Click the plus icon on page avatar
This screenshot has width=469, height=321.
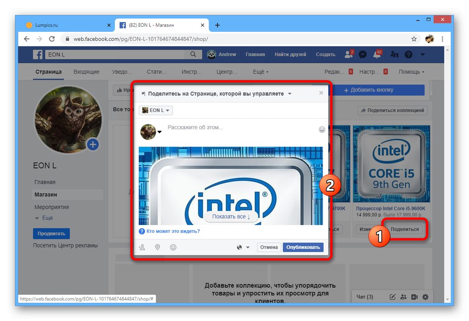click(x=93, y=145)
